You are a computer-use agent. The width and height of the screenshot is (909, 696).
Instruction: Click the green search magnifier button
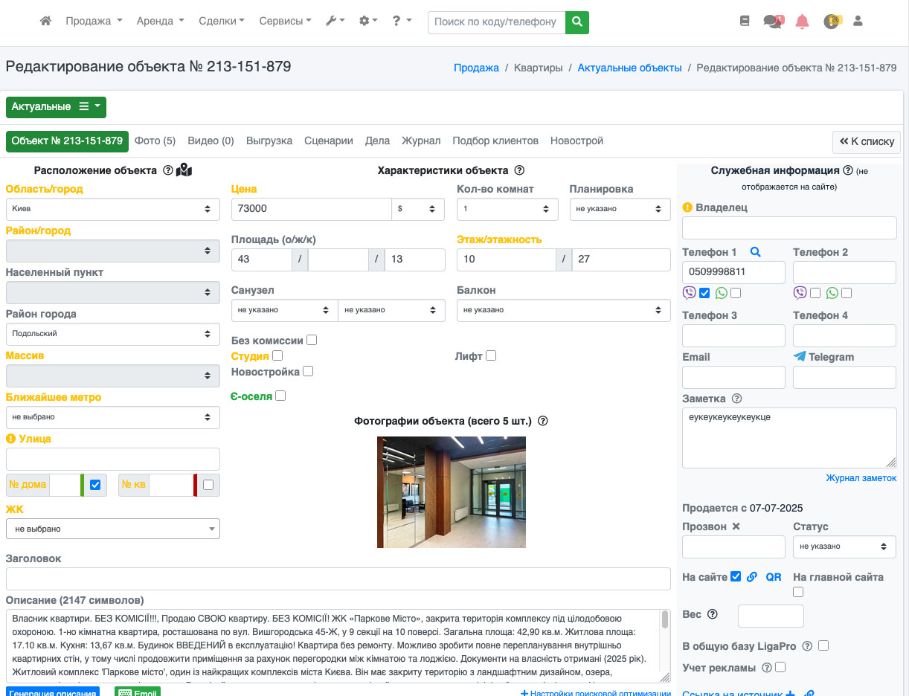coord(576,22)
